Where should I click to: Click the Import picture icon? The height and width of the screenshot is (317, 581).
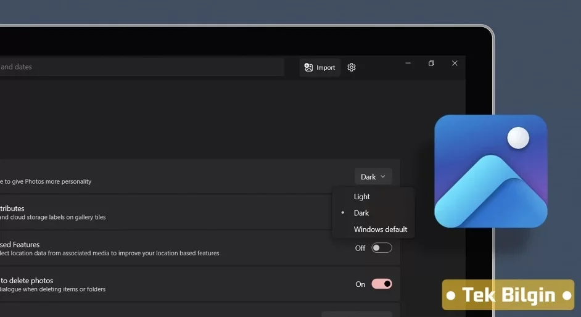click(x=309, y=67)
